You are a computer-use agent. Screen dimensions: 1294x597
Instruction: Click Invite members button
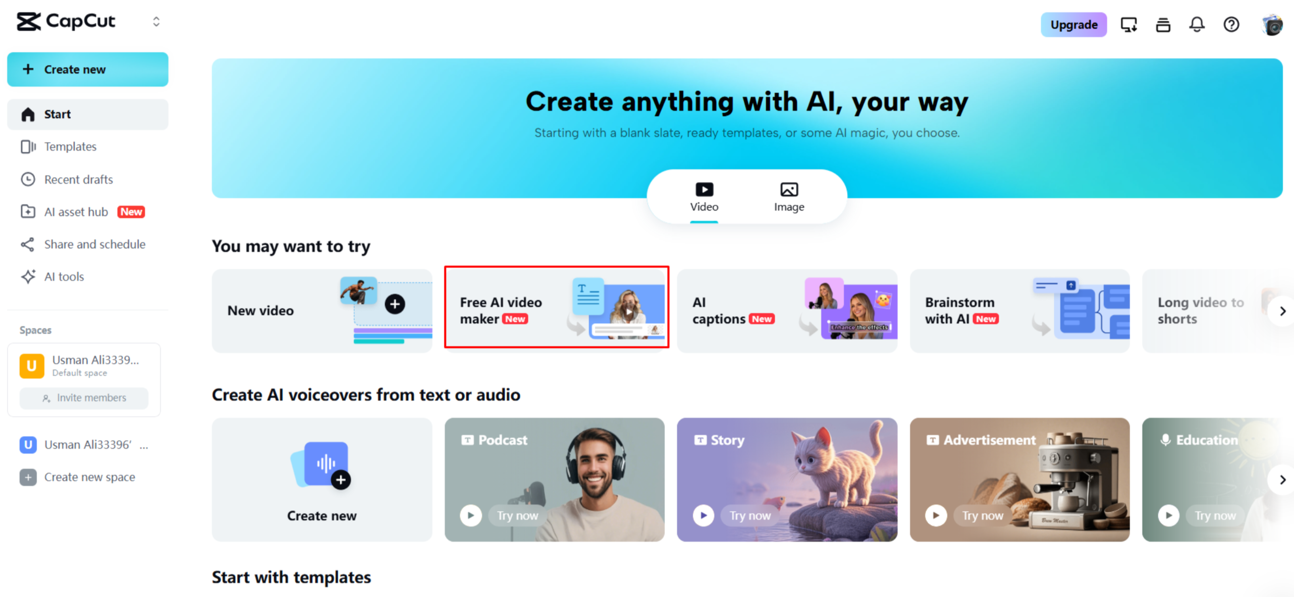(84, 397)
